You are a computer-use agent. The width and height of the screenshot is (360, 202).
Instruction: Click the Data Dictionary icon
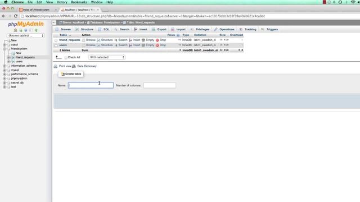coord(74,66)
